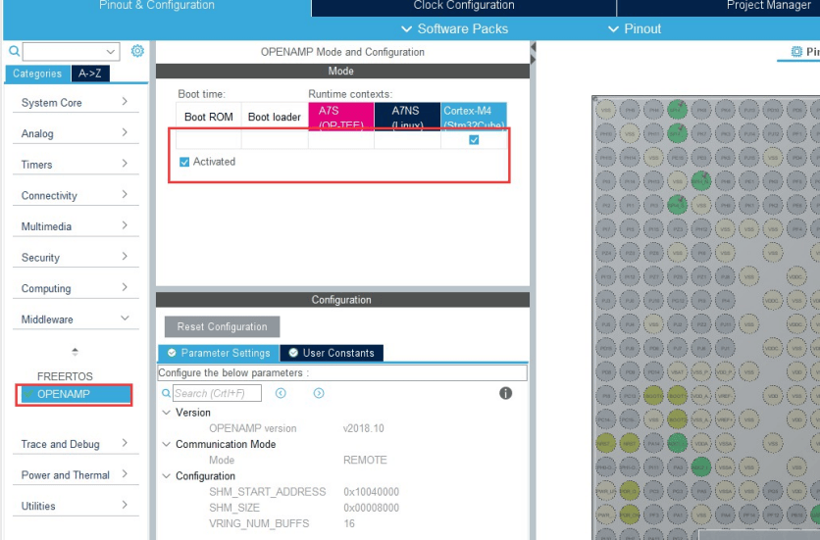The image size is (820, 540).
Task: Collapse the Communication Mode section
Action: (167, 444)
